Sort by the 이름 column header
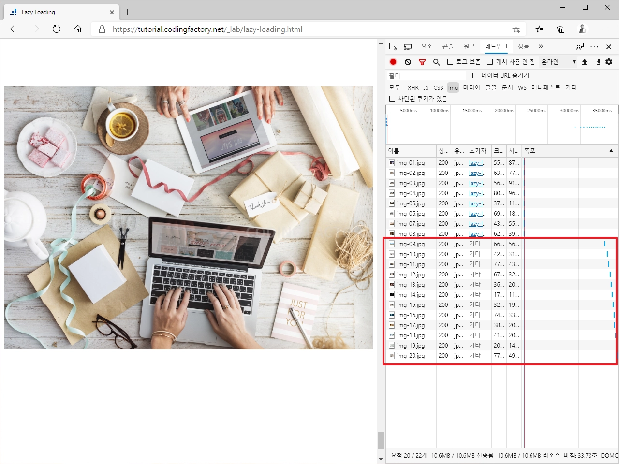The image size is (619, 464). pos(411,151)
